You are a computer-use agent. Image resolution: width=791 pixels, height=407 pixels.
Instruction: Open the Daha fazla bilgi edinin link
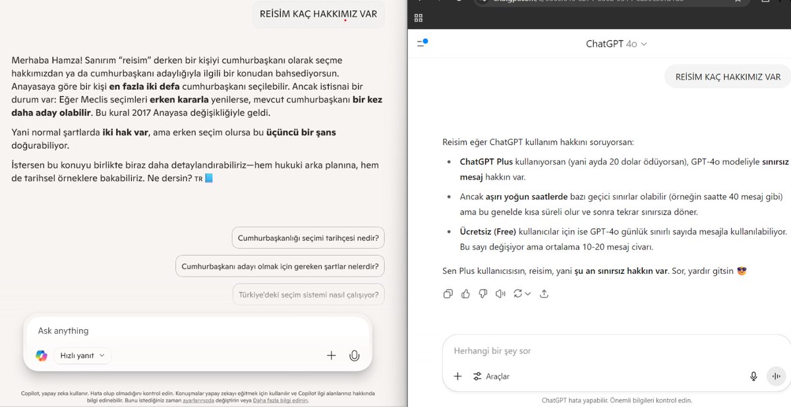(x=280, y=400)
